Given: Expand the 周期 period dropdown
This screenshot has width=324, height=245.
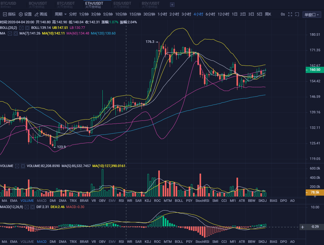Looking at the screenshot, I should click(x=61, y=14).
